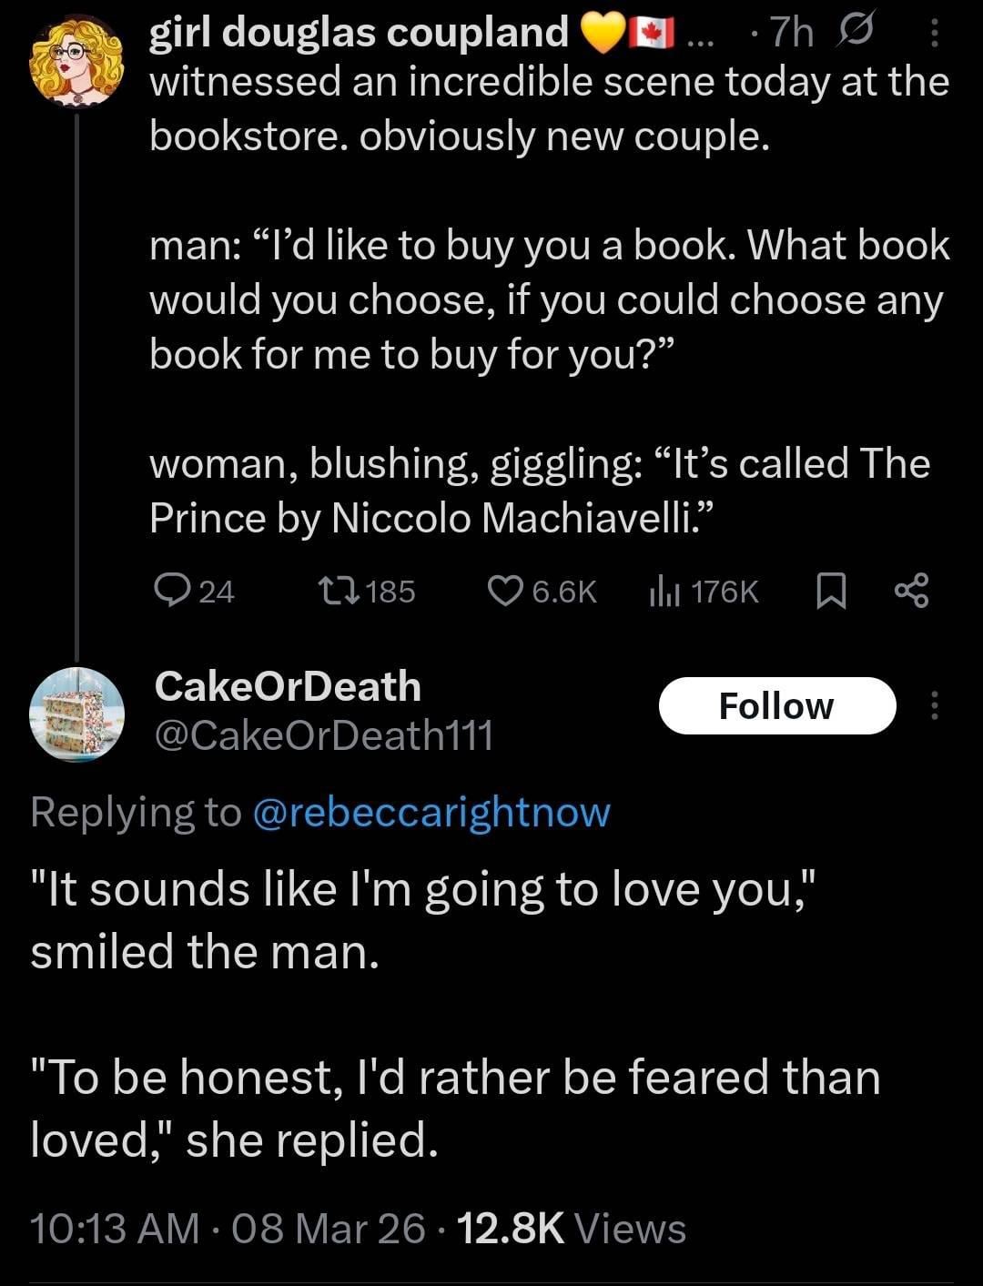This screenshot has width=983, height=1286.
Task: Click the girl douglas coupland display name
Action: [x=359, y=33]
